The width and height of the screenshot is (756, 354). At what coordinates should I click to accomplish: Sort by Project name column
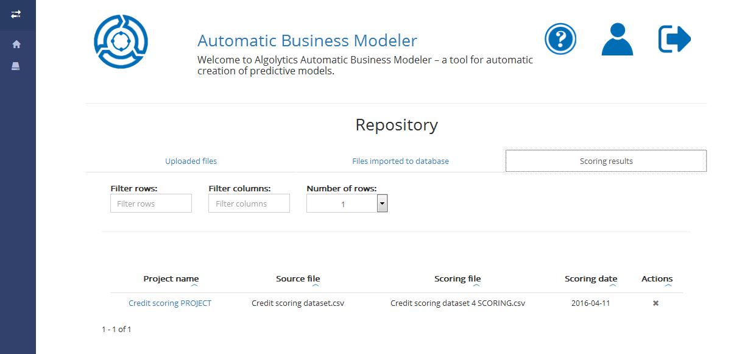(x=171, y=279)
